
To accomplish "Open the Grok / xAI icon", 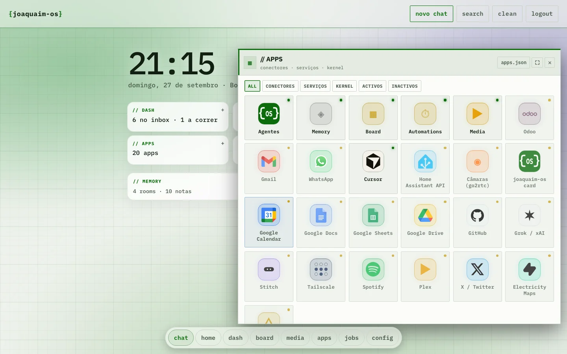I will (530, 215).
